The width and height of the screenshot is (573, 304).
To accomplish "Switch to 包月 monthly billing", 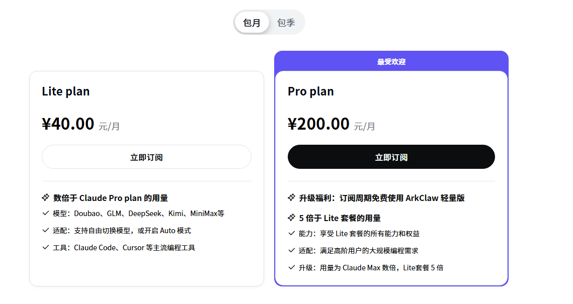I will coord(252,23).
